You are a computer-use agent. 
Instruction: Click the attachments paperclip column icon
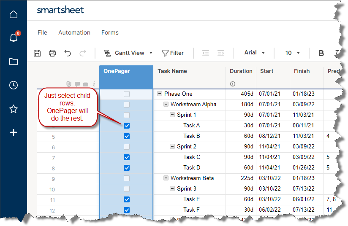pyautogui.click(x=69, y=84)
